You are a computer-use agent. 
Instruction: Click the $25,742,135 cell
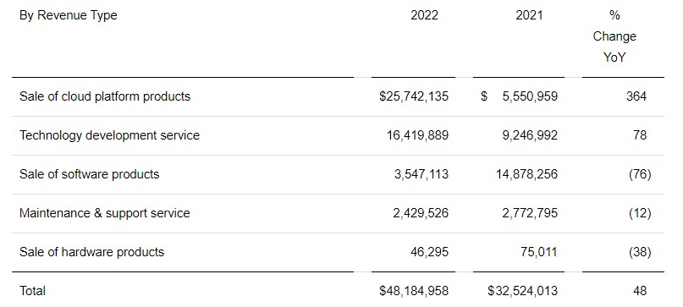pyautogui.click(x=413, y=96)
